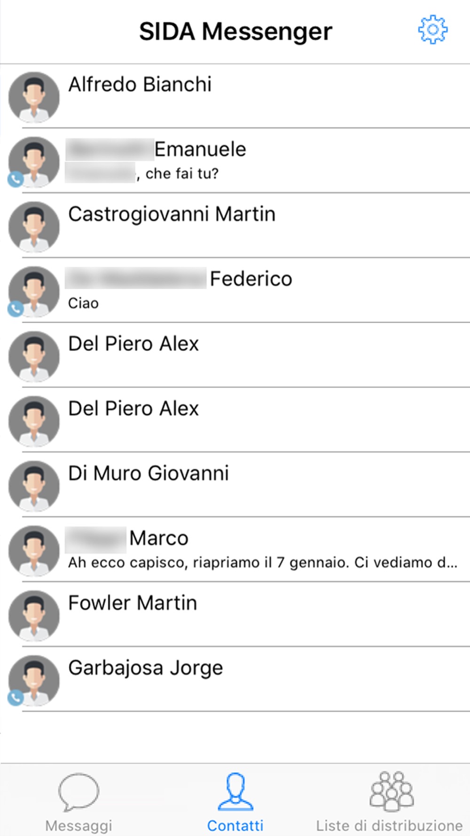Tap the Messaggi speech bubble icon

pos(78,792)
